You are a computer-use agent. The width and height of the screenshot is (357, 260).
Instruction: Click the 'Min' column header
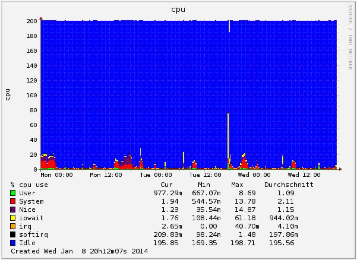[x=204, y=185]
